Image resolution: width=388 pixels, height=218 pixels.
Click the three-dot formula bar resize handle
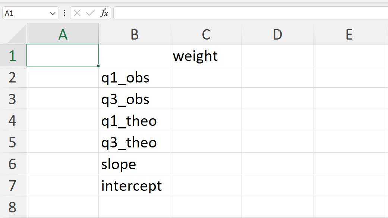pyautogui.click(x=64, y=13)
